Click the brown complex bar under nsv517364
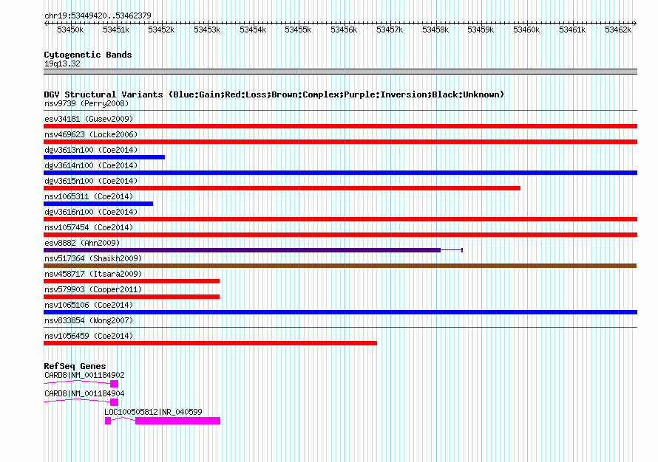 click(x=340, y=266)
